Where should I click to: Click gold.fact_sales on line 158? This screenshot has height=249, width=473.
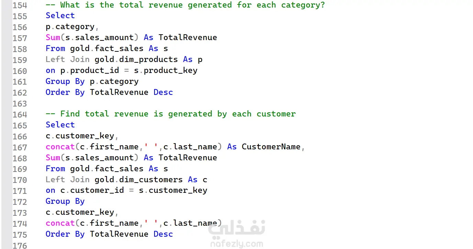107,49
